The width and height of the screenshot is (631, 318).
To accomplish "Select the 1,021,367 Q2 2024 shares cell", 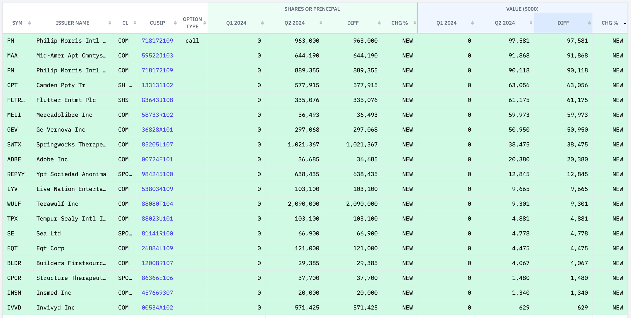I will click(x=295, y=144).
